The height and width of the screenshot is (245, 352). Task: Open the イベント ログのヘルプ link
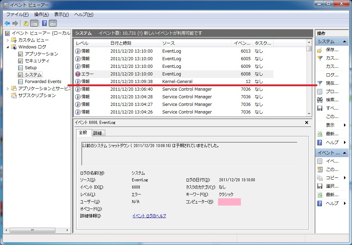point(149,216)
